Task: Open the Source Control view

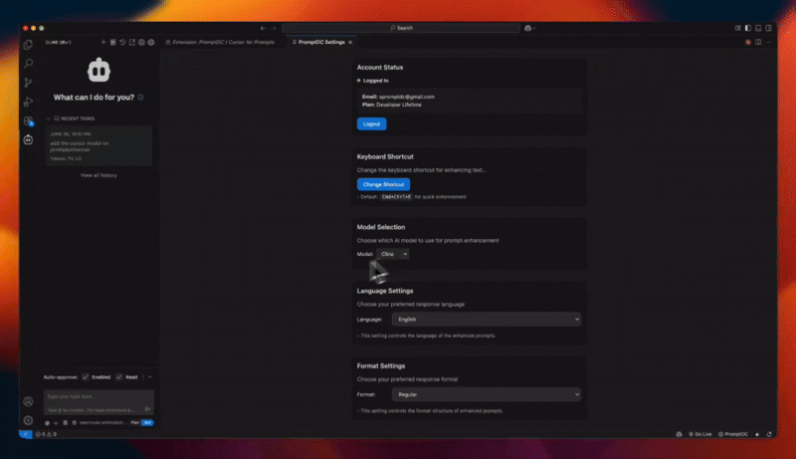Action: [x=28, y=82]
